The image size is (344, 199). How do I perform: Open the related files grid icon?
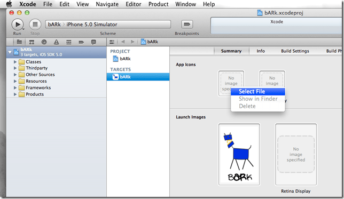coord(112,42)
